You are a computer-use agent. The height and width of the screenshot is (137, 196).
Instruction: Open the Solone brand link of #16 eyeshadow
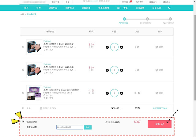point(47,41)
